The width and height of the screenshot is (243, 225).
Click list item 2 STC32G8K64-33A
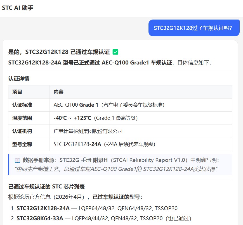coord(104,218)
